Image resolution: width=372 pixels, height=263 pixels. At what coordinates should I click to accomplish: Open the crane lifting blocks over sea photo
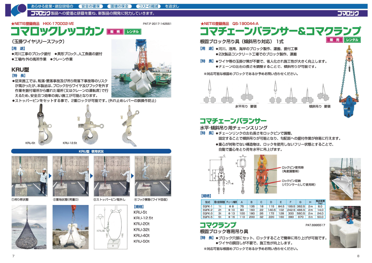tap(141, 68)
